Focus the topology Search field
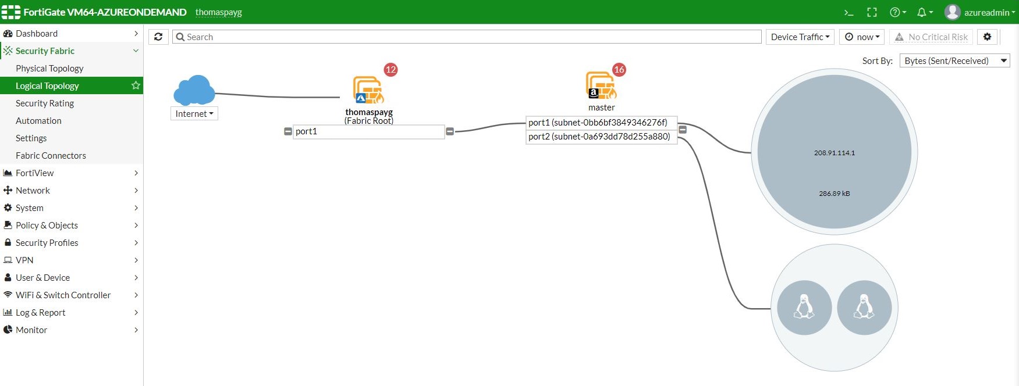 [x=467, y=37]
